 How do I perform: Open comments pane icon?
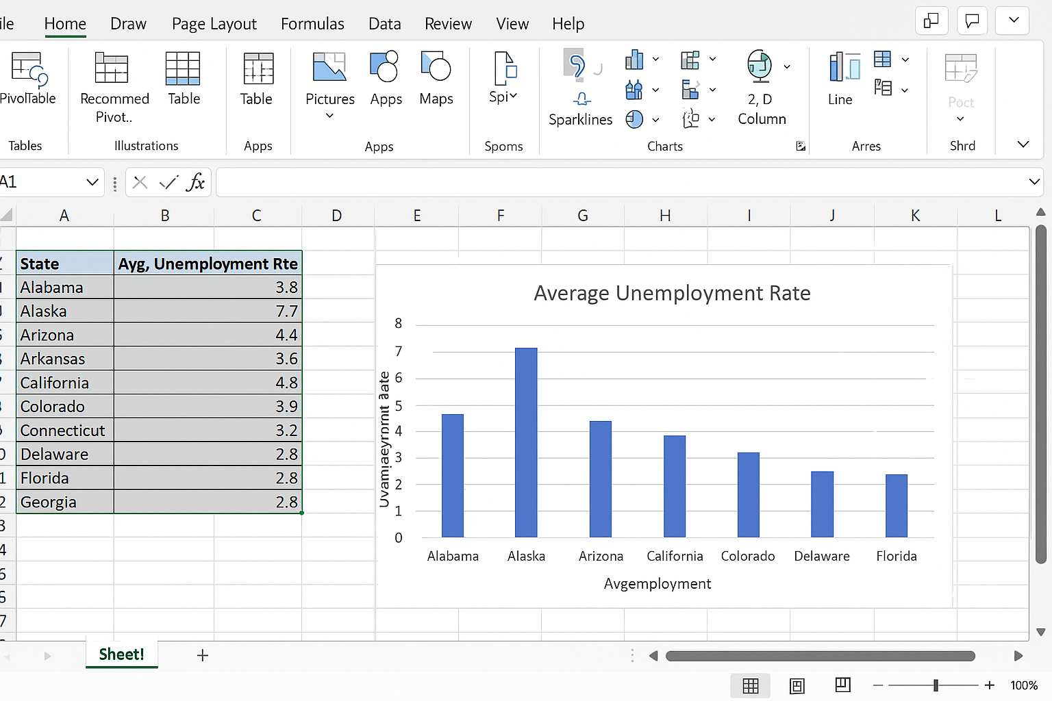[x=972, y=21]
